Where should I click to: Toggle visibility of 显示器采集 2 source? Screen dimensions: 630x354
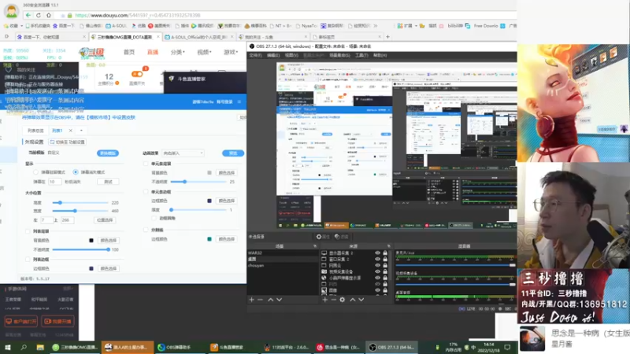[377, 253]
